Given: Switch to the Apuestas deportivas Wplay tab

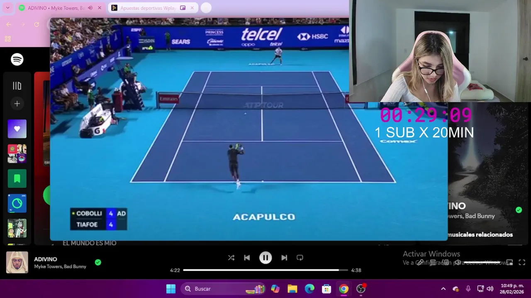Looking at the screenshot, I should [153, 8].
